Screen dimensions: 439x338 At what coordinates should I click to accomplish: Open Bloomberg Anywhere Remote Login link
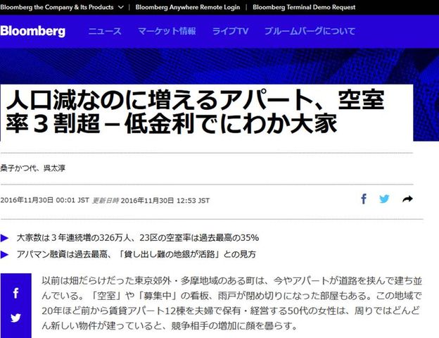click(188, 7)
